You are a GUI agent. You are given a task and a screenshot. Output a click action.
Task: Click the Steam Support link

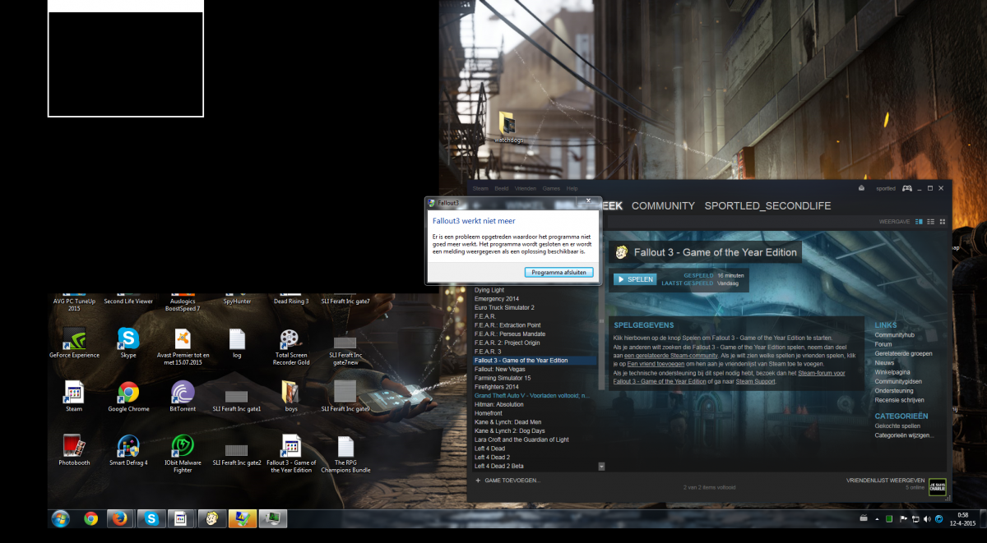(756, 381)
